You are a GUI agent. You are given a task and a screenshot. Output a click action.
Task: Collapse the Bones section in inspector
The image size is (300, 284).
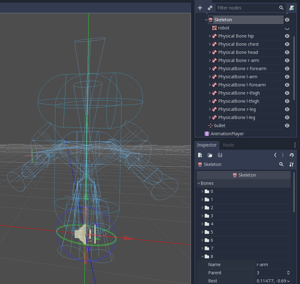click(199, 183)
